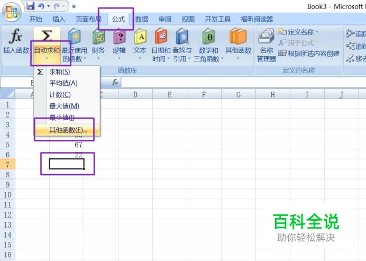Open the 其他函数 ribbon dropdown arrow
366x261 pixels.
click(x=238, y=58)
